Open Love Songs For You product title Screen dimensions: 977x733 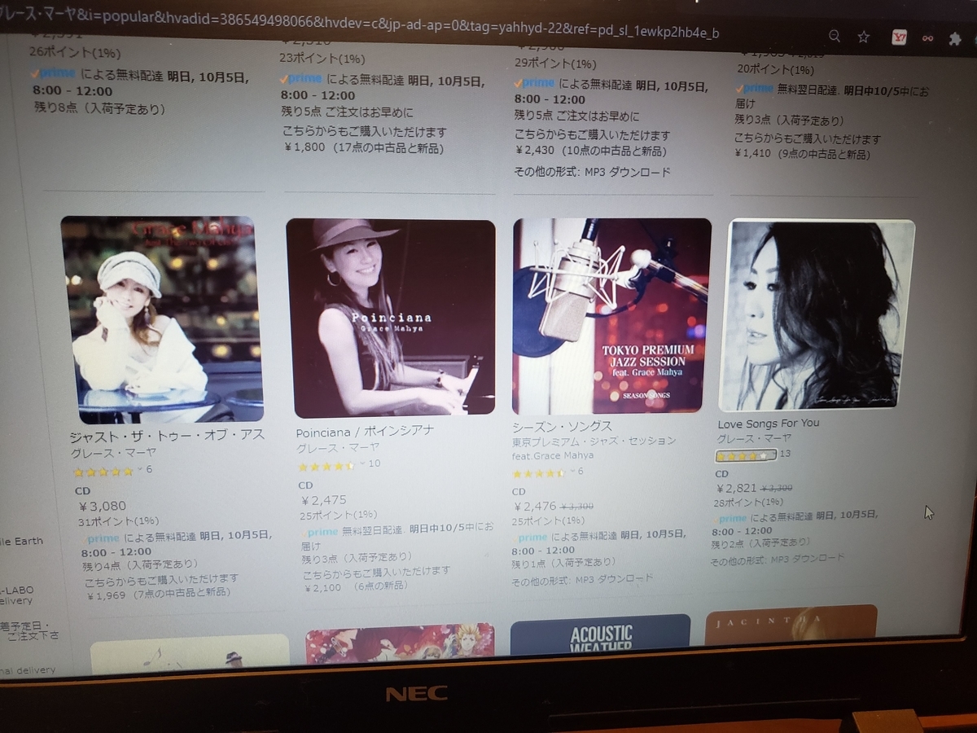pyautogui.click(x=769, y=424)
